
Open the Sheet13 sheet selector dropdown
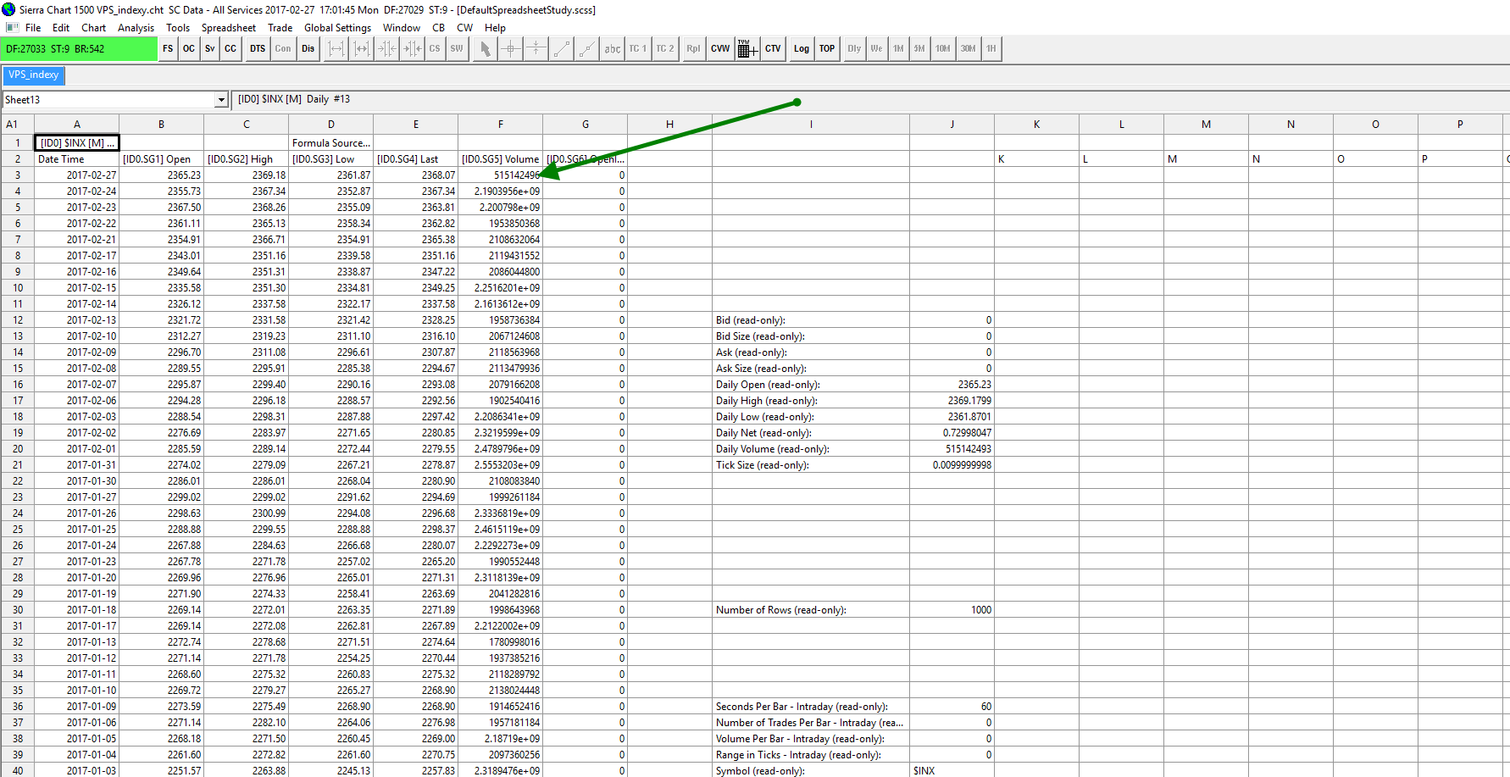[x=221, y=100]
